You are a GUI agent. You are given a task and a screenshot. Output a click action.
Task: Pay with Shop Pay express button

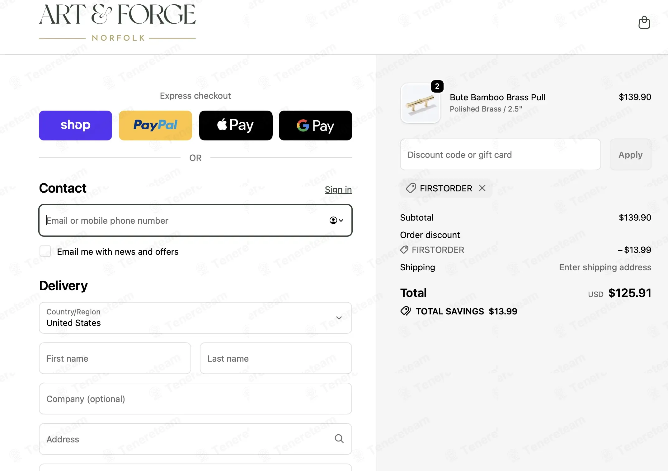point(75,126)
